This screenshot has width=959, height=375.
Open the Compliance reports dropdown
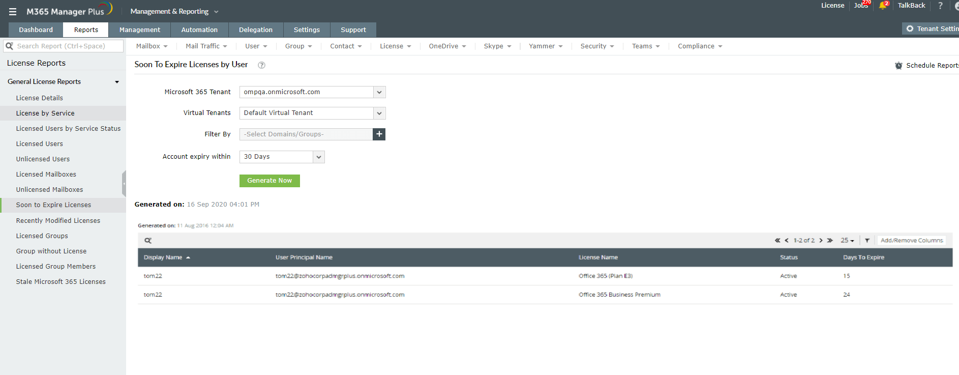[700, 46]
